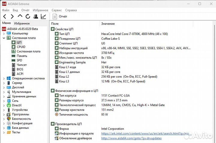
Task: Refresh the page with the refresh icon
Action: click(x=28, y=16)
